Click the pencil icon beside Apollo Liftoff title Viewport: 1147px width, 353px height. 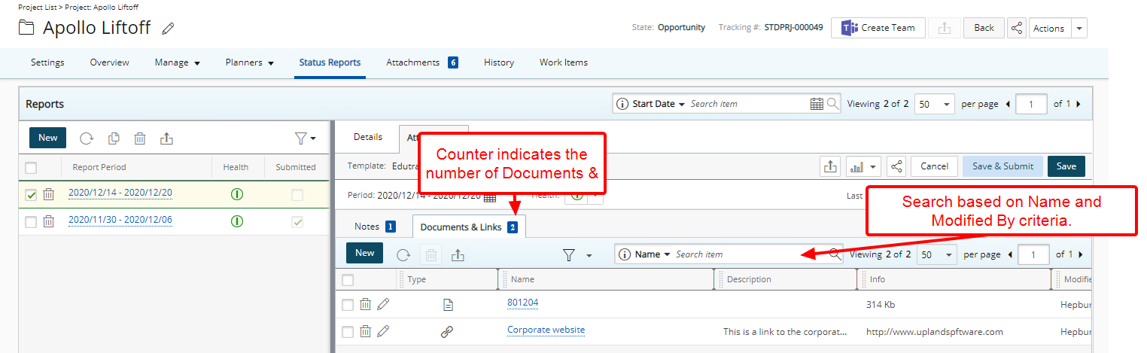[169, 29]
